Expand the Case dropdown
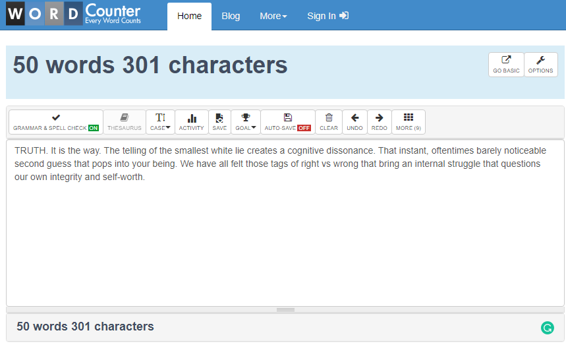566x343 pixels. pyautogui.click(x=160, y=122)
